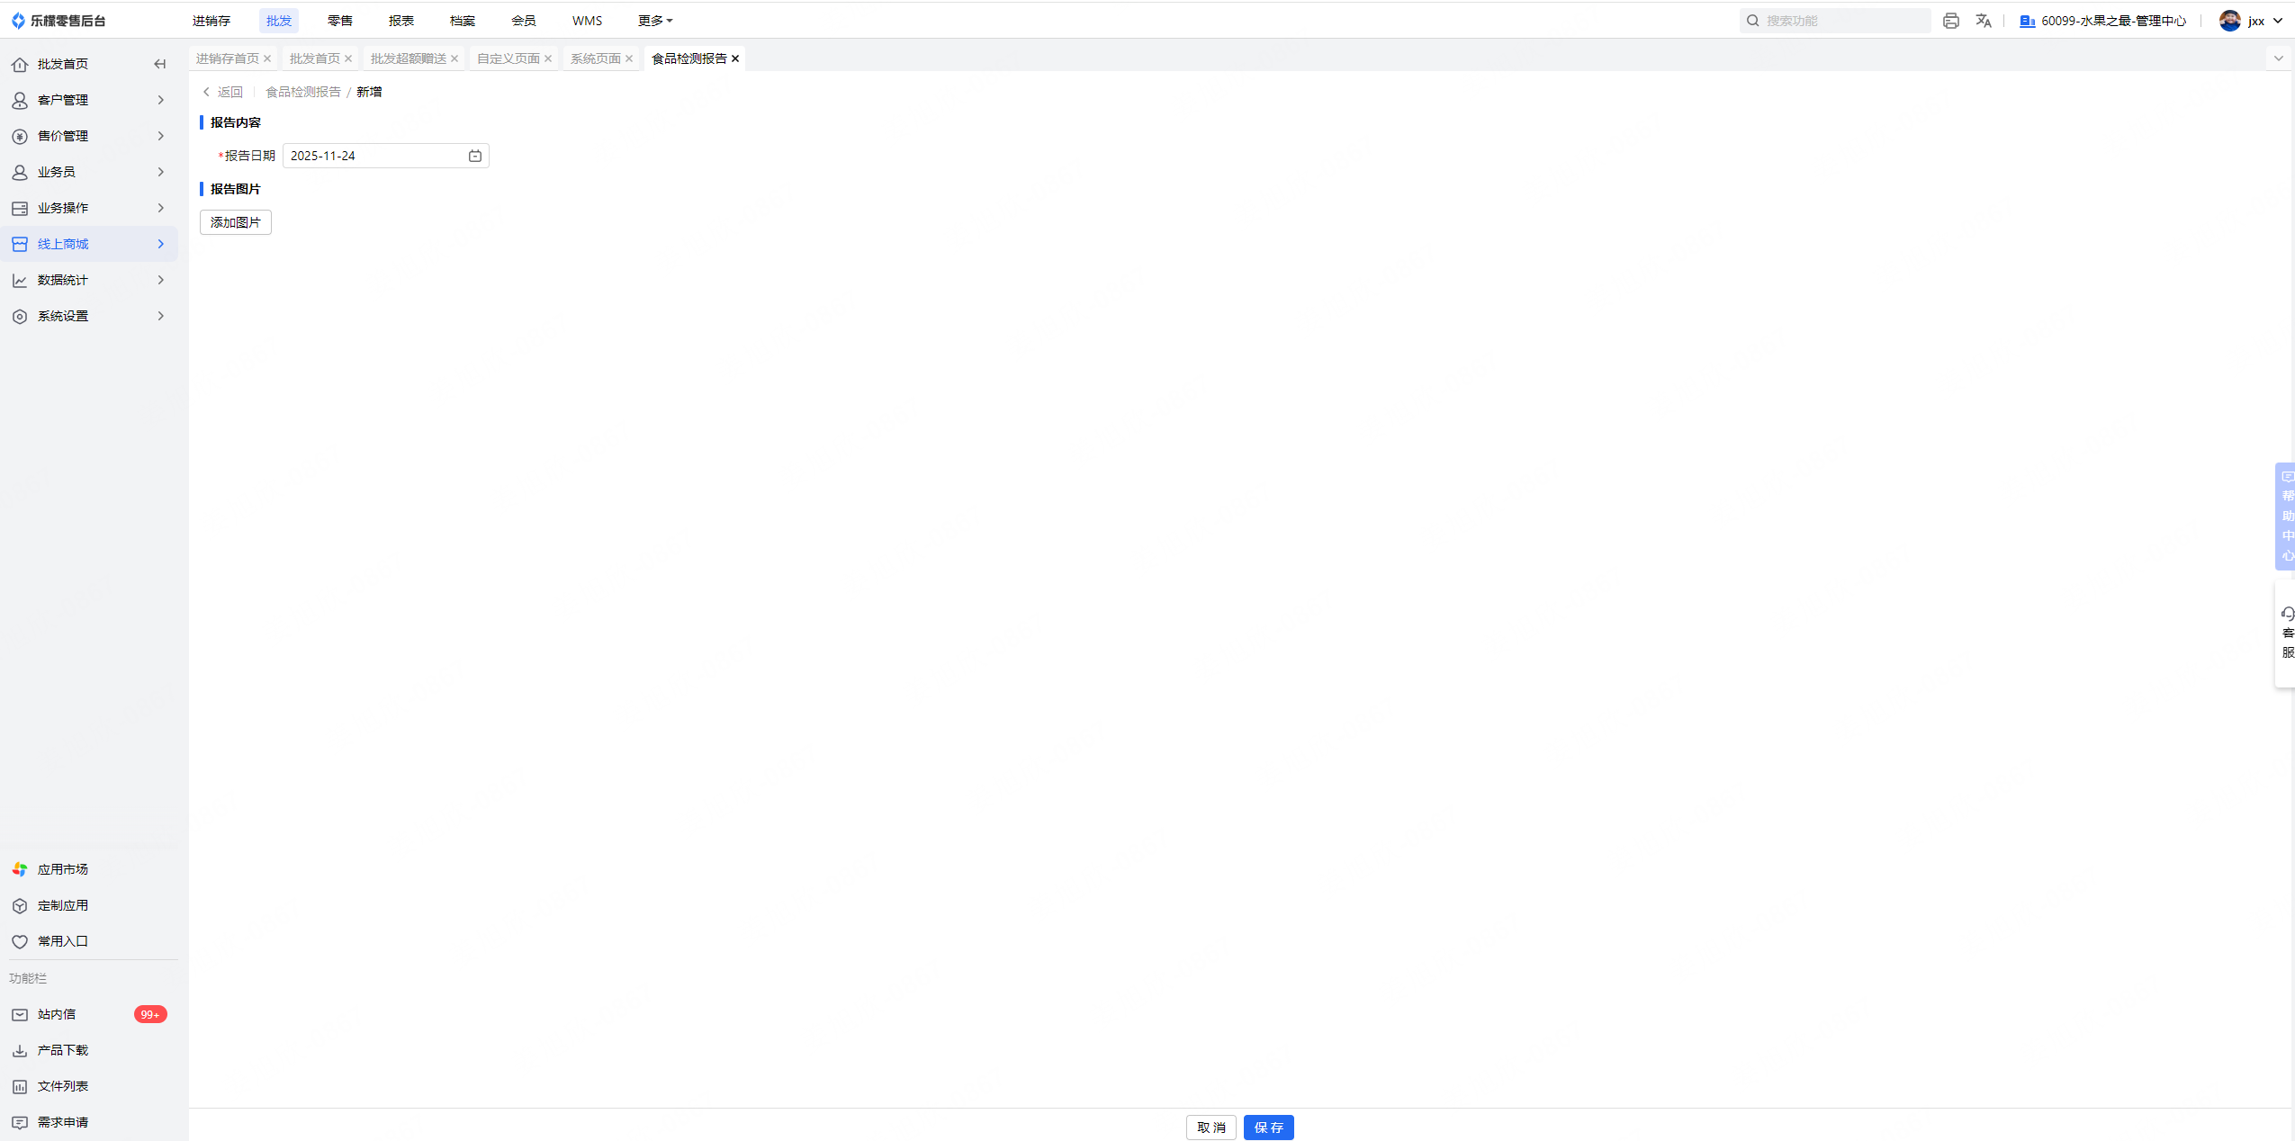Click the 添加图片 button
Screen dimensions: 2295x1141
pyautogui.click(x=235, y=222)
